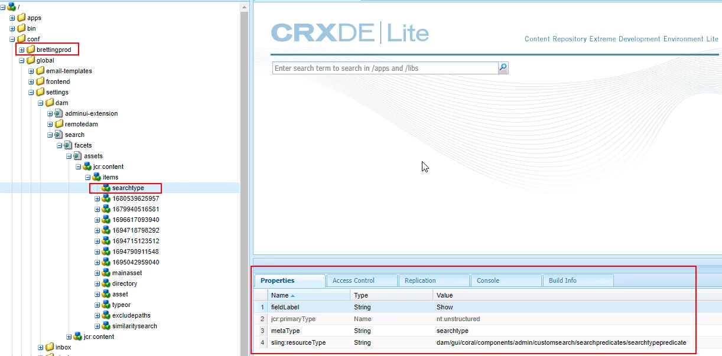Image resolution: width=722 pixels, height=356 pixels.
Task: Select tree node 1694718798292
Action: [x=135, y=230]
